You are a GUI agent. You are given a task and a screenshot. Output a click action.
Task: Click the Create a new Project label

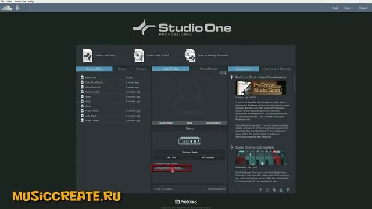click(158, 55)
